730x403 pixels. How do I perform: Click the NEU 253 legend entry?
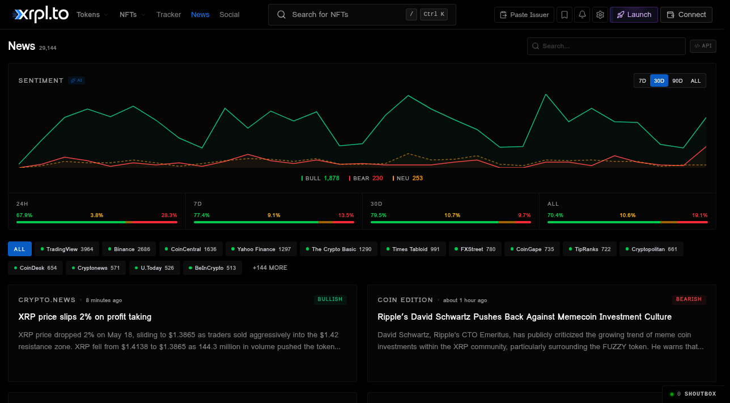[x=408, y=178]
